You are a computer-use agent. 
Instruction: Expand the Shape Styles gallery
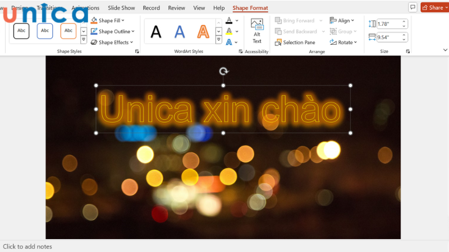coord(84,40)
